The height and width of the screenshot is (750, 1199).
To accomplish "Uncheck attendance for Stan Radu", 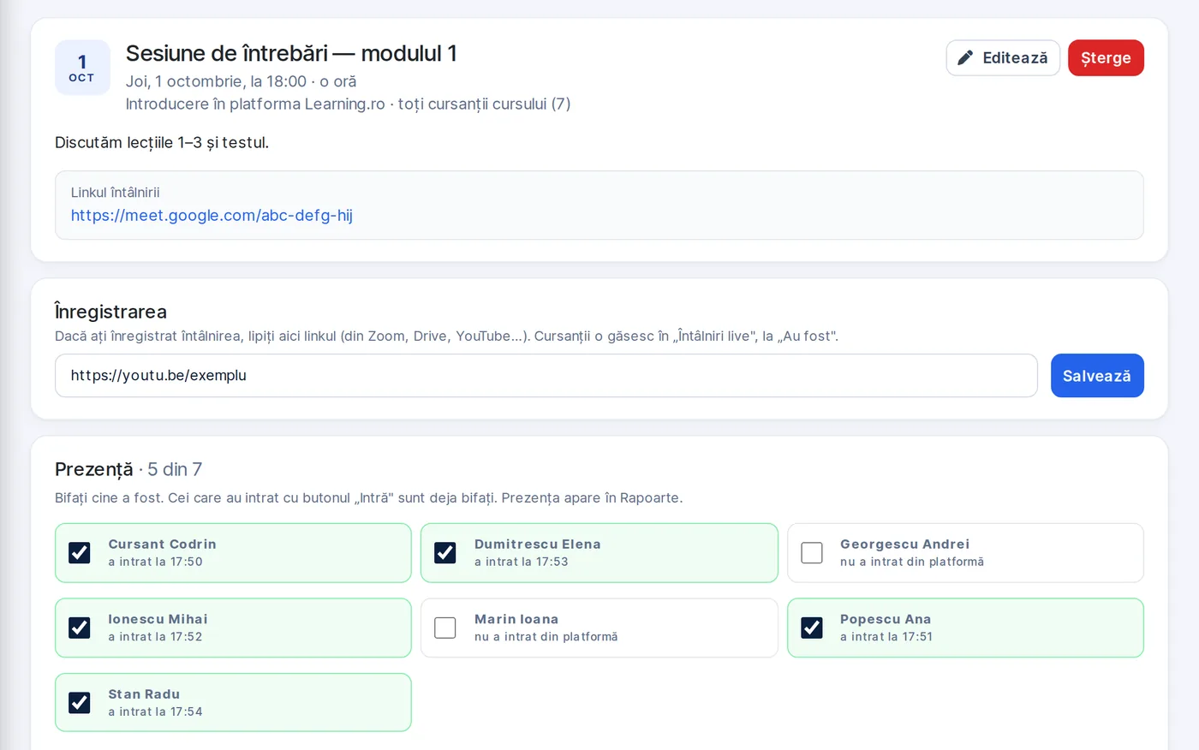I will [80, 703].
